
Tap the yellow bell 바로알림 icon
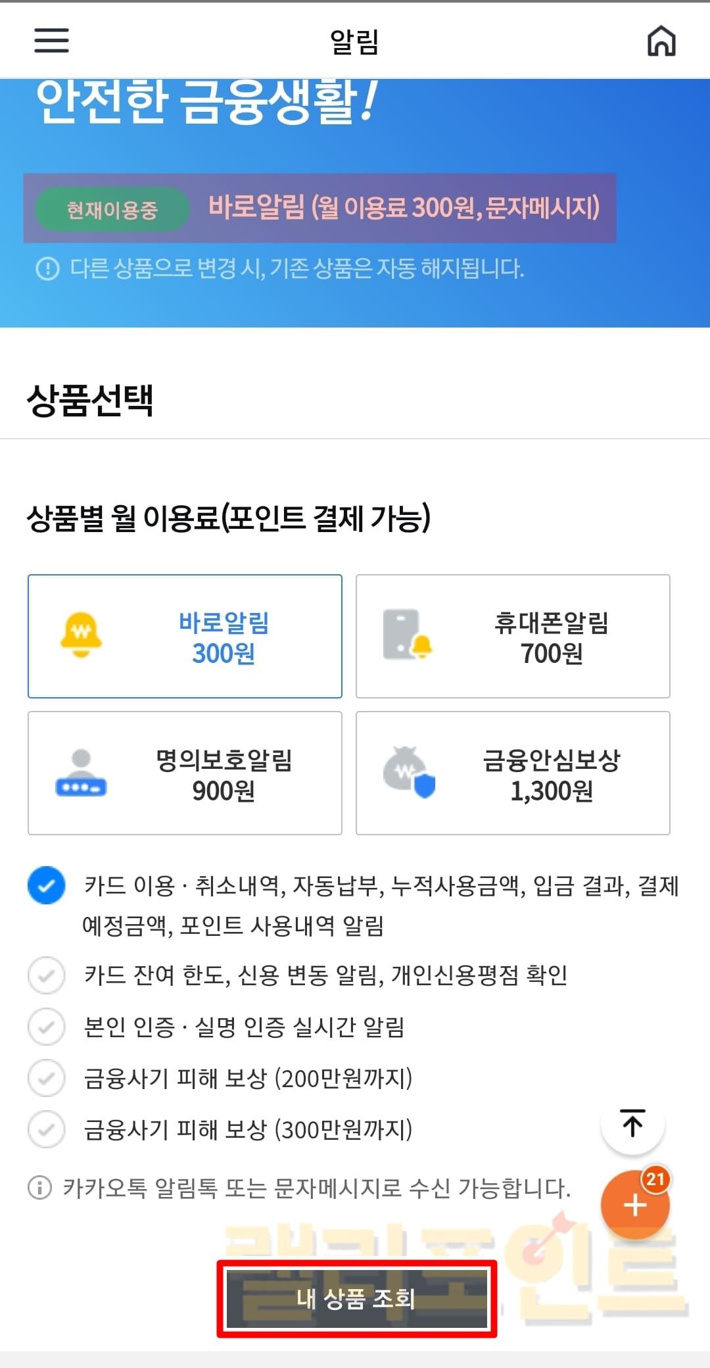[81, 635]
